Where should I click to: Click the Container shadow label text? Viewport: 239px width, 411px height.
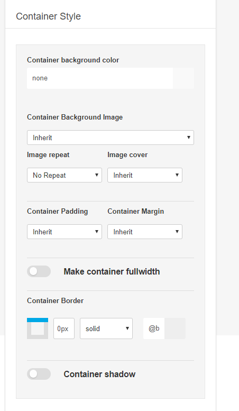tap(99, 374)
